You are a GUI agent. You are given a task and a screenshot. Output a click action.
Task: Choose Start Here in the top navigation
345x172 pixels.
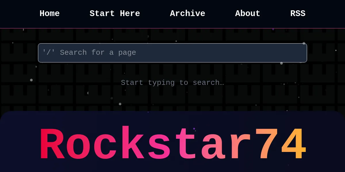point(115,13)
